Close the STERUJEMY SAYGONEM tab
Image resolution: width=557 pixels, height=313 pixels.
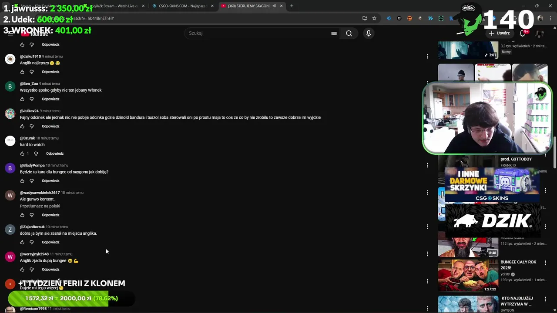tap(281, 6)
